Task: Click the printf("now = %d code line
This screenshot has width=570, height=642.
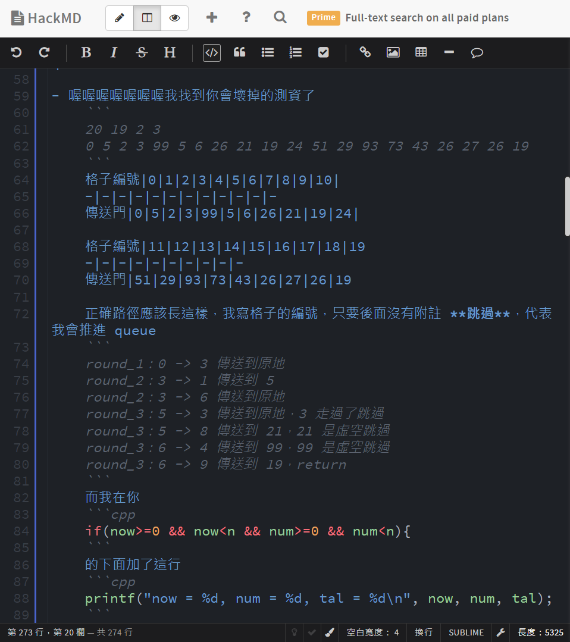Action: (x=318, y=598)
